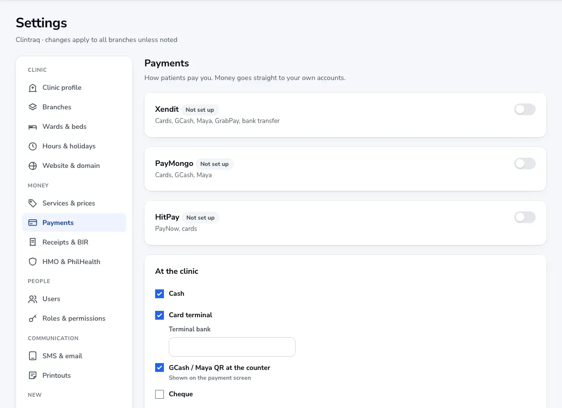Uncheck the Cash checkbox
The height and width of the screenshot is (408, 562).
click(160, 294)
